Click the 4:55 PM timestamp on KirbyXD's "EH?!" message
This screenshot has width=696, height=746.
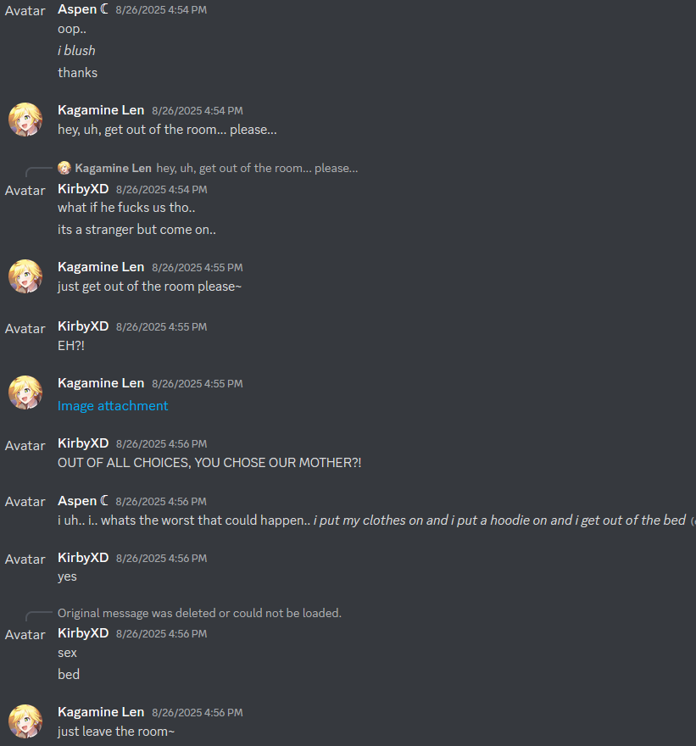161,327
